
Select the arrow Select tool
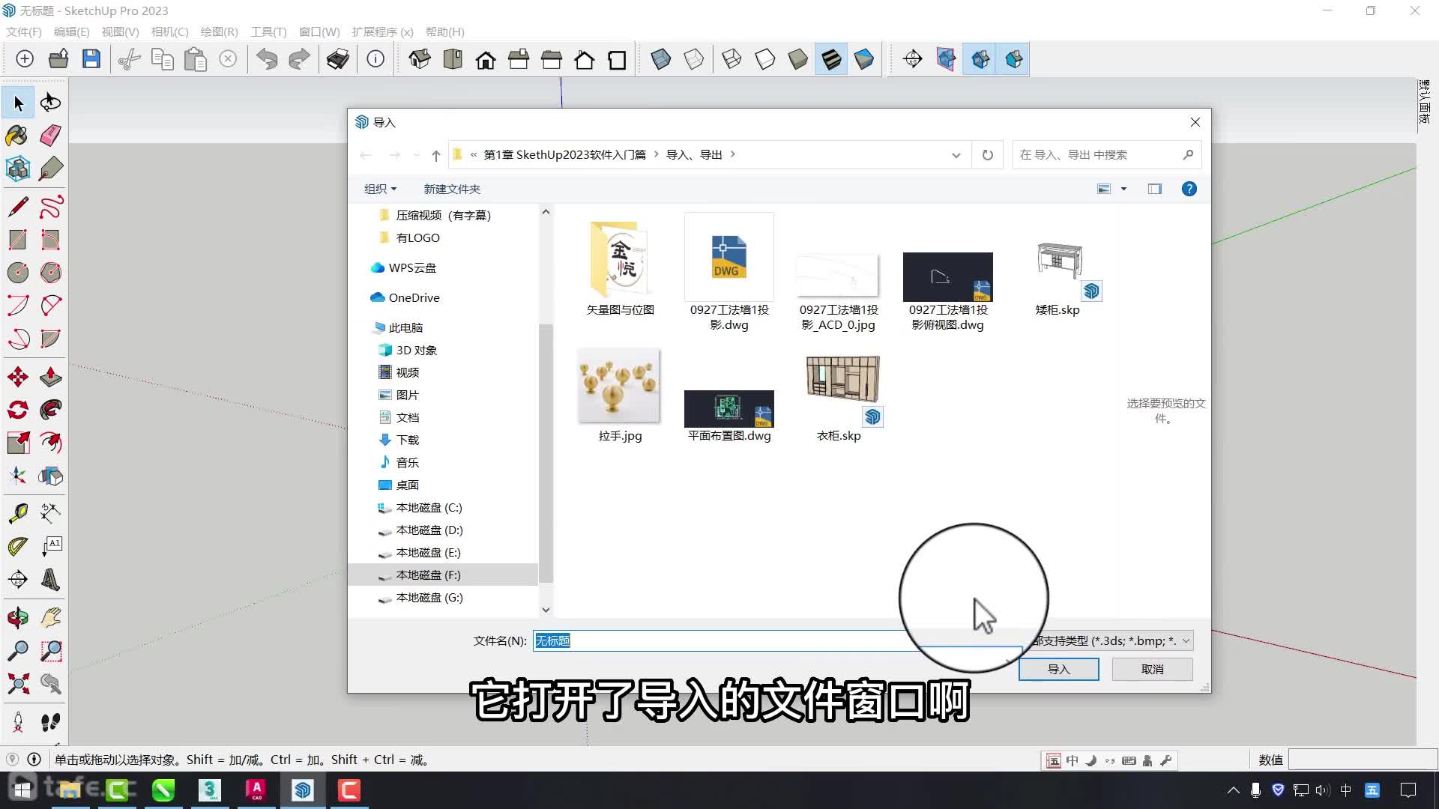click(x=18, y=103)
